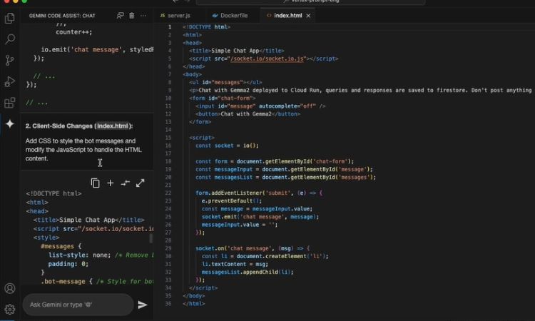Click the chat feedback icon in Gemini header
Viewport: 535px width, 321px height.
(120, 16)
